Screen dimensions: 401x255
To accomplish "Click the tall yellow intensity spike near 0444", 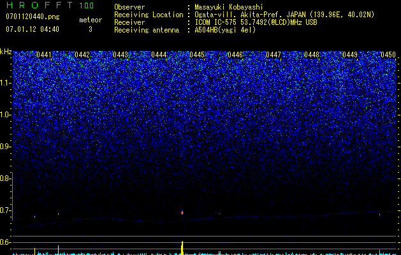I will coord(182,248).
